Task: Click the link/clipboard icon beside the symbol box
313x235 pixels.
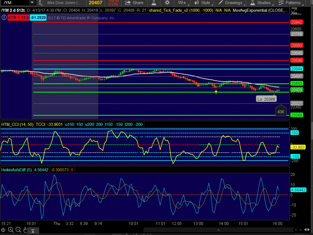Action: coord(40,3)
